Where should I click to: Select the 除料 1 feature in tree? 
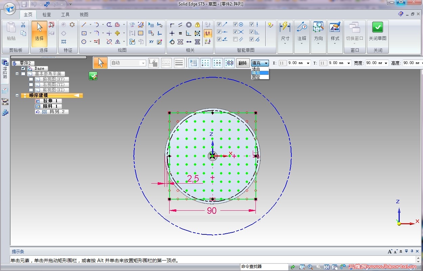click(x=48, y=106)
